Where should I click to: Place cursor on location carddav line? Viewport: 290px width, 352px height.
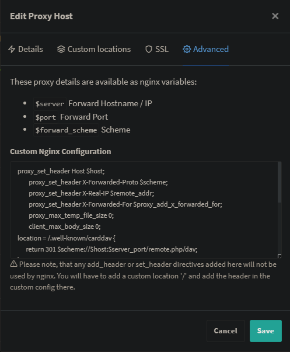[x=67, y=238]
